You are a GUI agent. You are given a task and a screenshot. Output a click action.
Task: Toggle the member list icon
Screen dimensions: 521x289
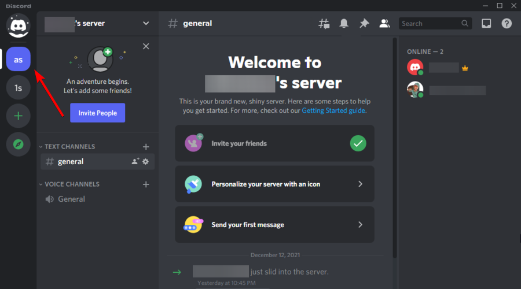384,23
